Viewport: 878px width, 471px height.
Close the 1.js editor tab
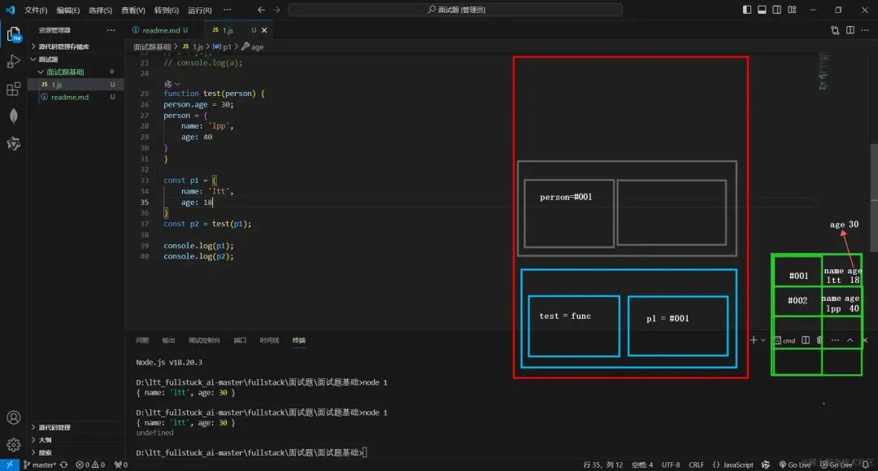pos(264,30)
